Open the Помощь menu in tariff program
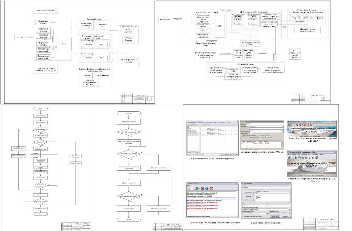 (322, 155)
